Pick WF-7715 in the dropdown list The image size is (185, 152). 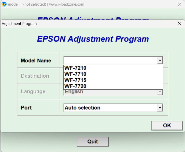tap(75, 80)
